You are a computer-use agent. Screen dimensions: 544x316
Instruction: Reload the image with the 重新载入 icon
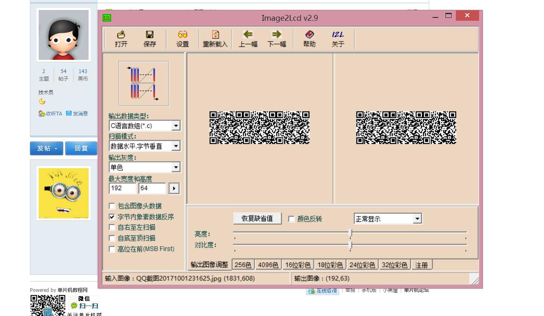tap(215, 39)
